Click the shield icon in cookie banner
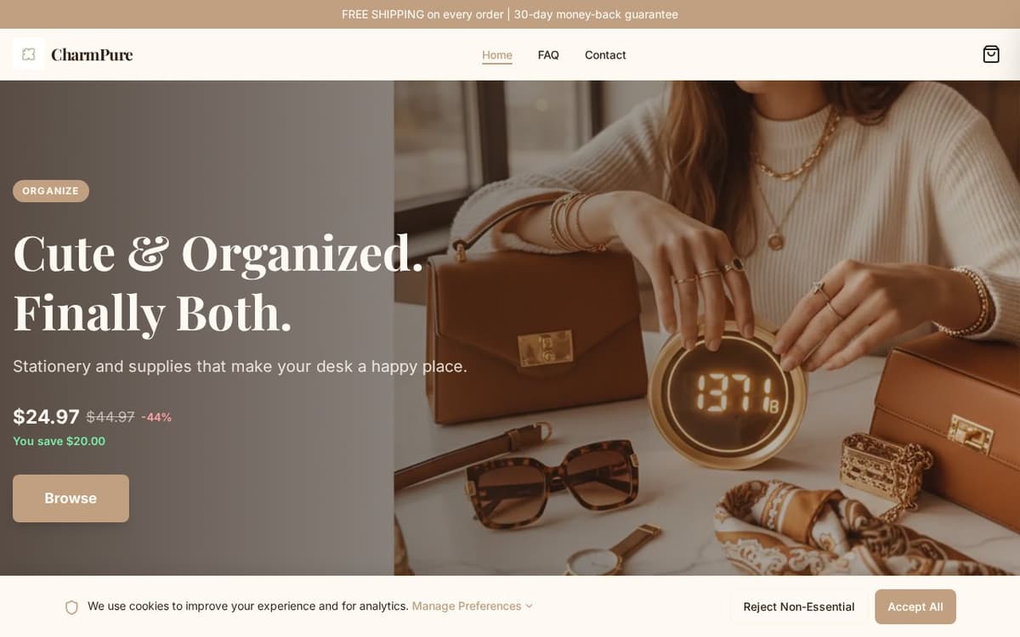Screen dimensions: 1020x637 pyautogui.click(x=71, y=606)
